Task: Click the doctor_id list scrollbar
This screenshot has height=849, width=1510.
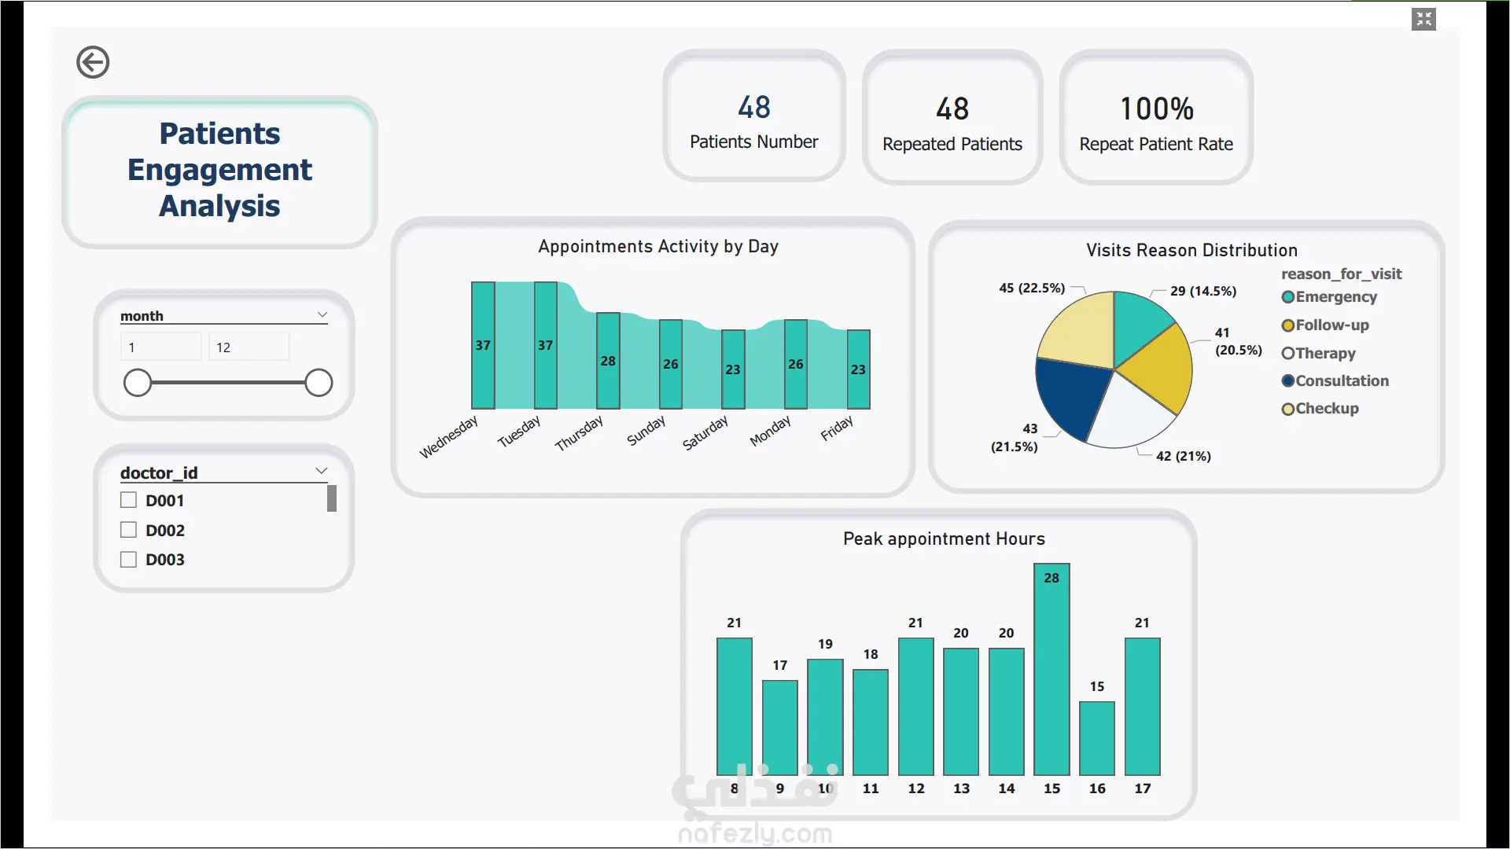Action: click(x=332, y=498)
